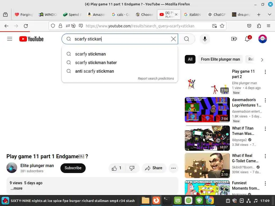This screenshot has width=275, height=206.
Task: Open account avatar menu
Action: pos(262,39)
